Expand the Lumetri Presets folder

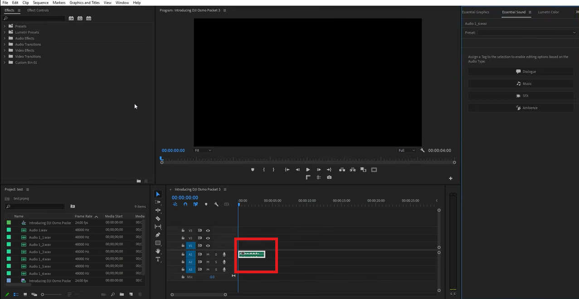coord(5,32)
